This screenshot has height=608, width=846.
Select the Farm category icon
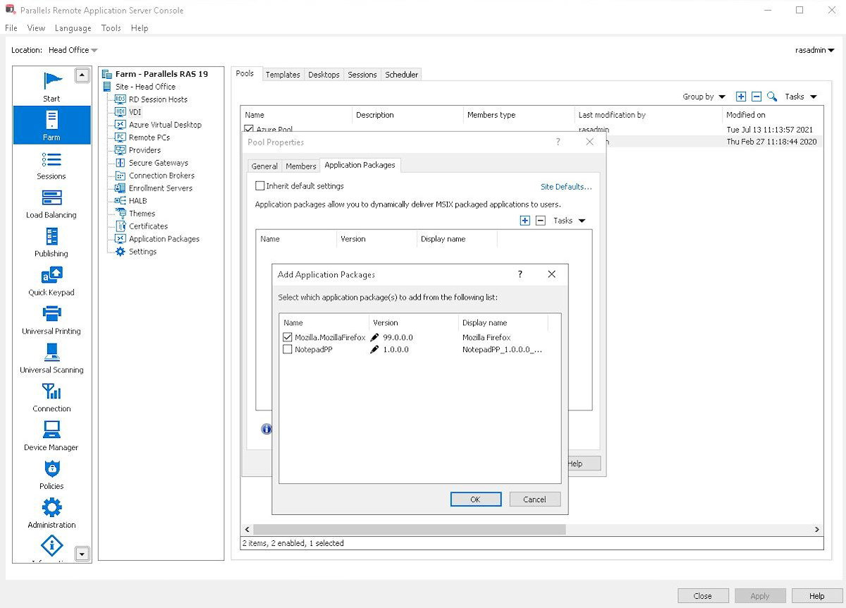click(51, 118)
